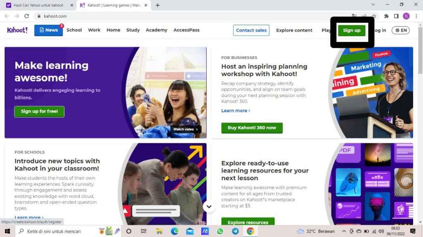This screenshot has width=423, height=237.
Task: Open a new browser tab
Action: [157, 5]
